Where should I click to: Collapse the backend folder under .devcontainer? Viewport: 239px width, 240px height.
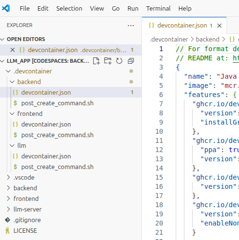click(12, 82)
